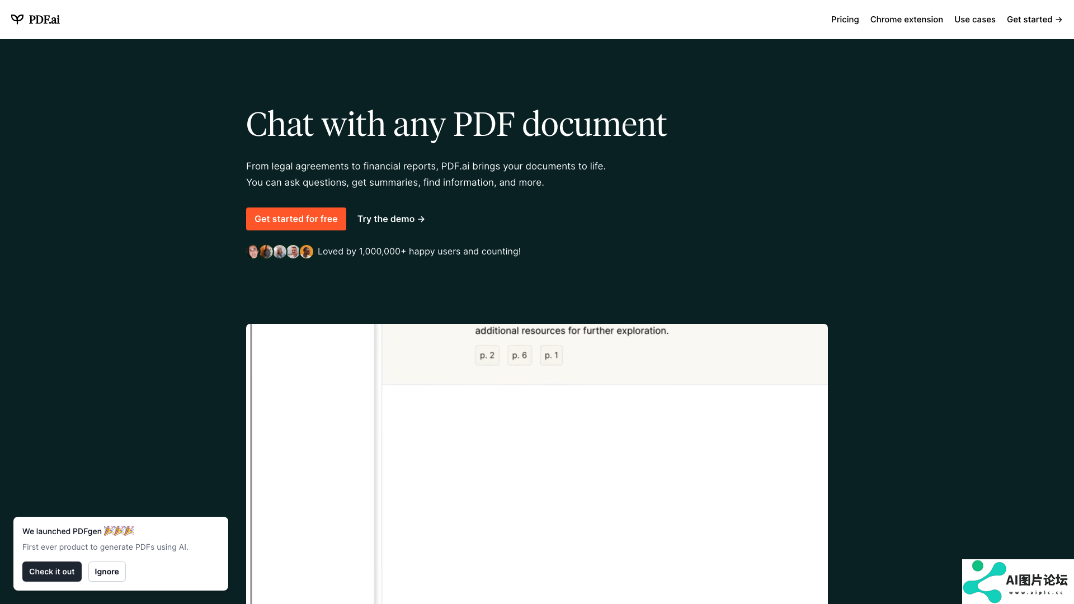
Task: Try the demo link
Action: click(391, 219)
